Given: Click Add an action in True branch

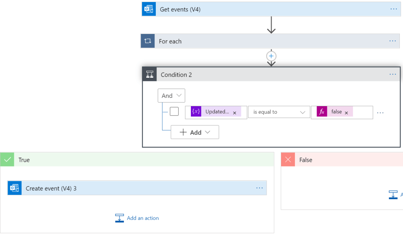Looking at the screenshot, I should point(137,218).
